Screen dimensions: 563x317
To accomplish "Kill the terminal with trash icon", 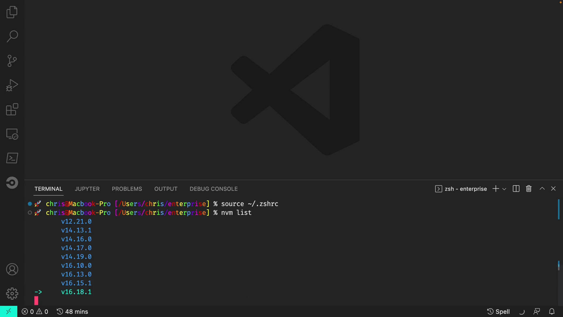I will [529, 188].
